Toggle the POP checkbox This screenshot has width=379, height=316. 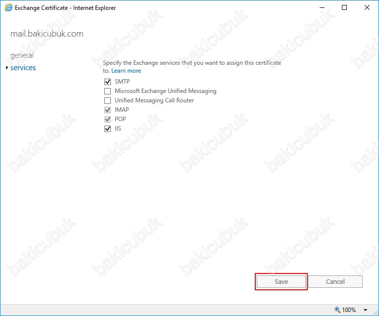pyautogui.click(x=107, y=119)
